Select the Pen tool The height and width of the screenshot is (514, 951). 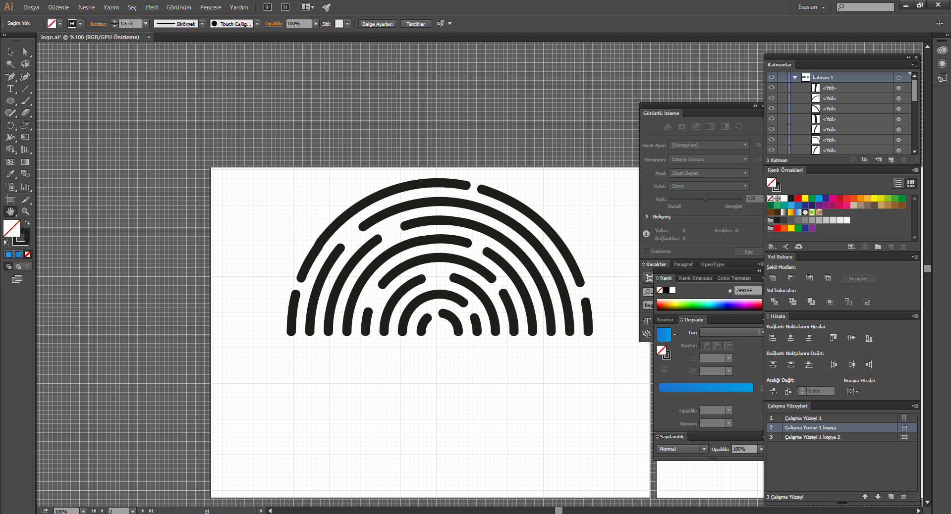(10, 76)
